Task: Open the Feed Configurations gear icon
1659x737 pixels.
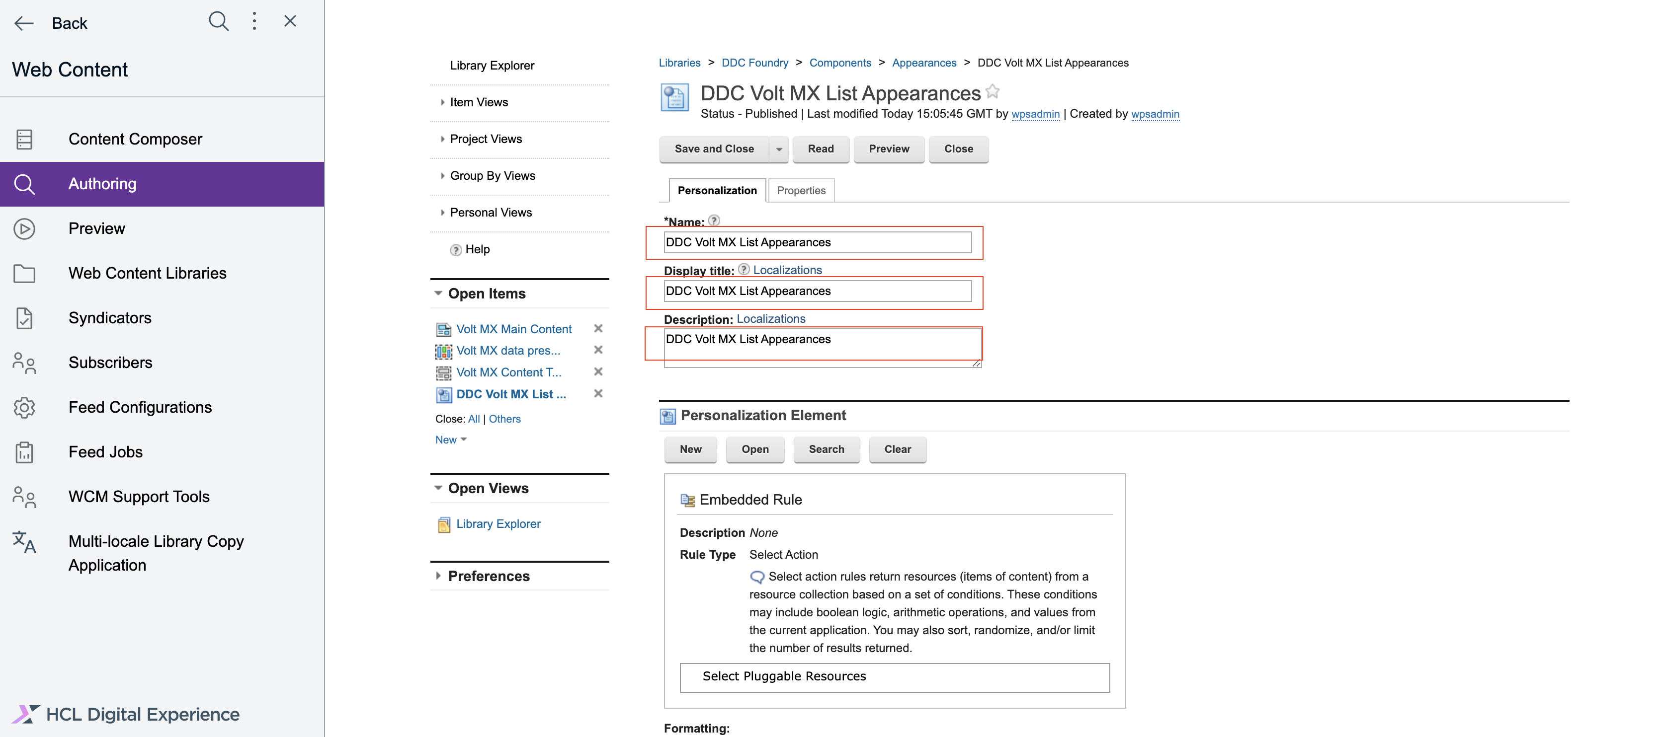Action: coord(24,407)
